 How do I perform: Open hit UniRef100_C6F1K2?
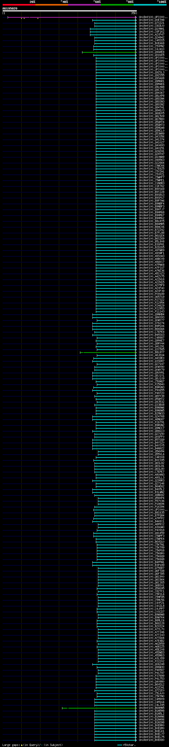151,32
